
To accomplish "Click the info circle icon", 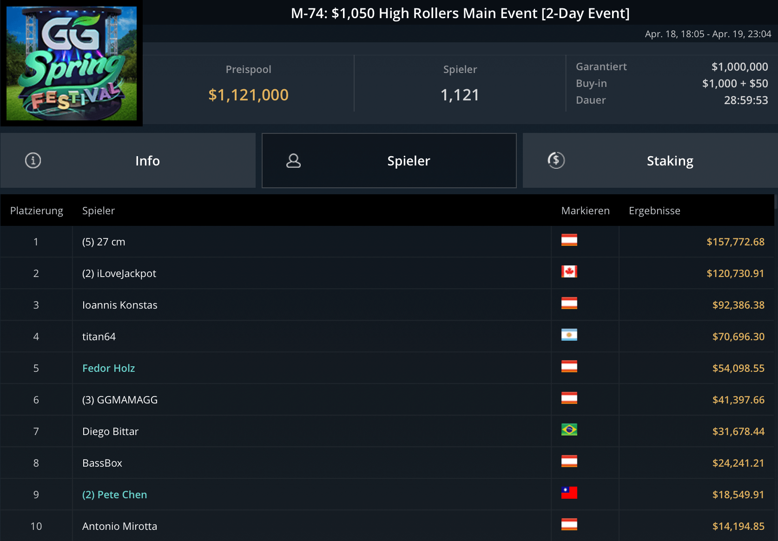I will (33, 160).
